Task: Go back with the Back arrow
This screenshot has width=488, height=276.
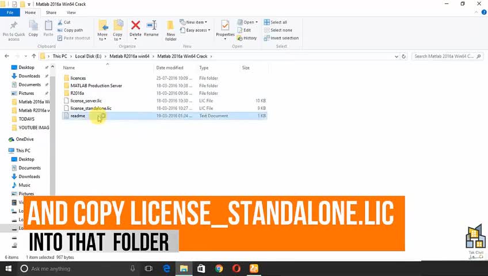Action: point(7,56)
